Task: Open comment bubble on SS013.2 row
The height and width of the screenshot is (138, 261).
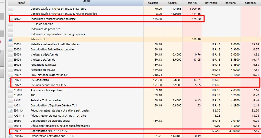Action: point(10,136)
